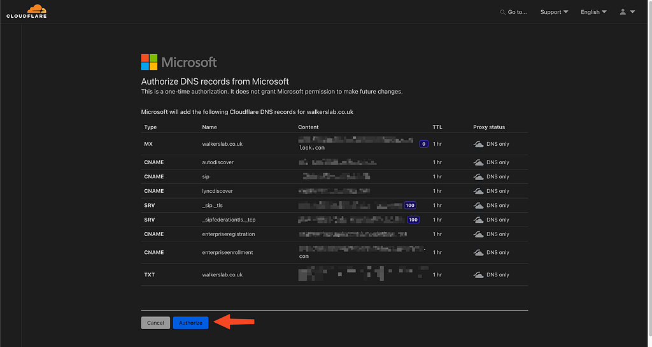Click the MX priority 0 badge
The image size is (652, 347).
423,144
